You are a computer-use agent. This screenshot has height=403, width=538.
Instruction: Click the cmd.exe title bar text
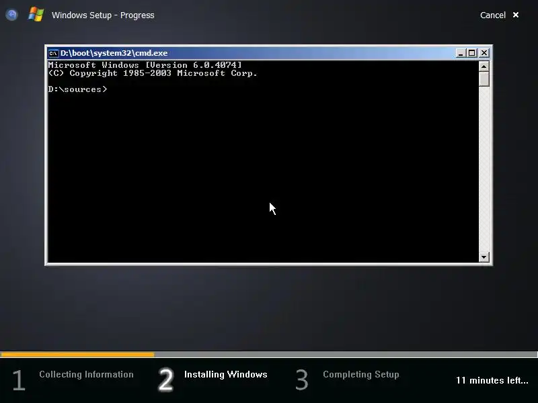(x=114, y=53)
